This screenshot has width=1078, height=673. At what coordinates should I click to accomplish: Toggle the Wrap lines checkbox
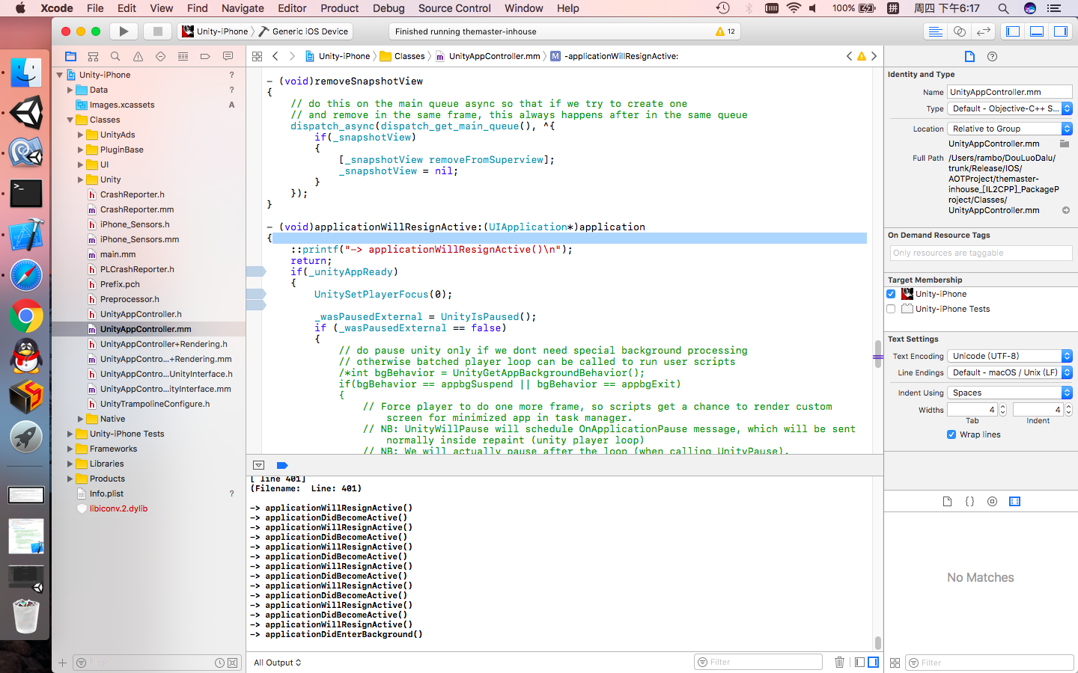tap(951, 434)
